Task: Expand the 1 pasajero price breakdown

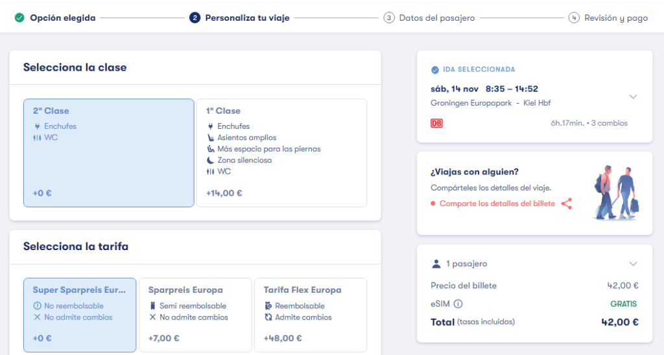Action: pos(633,264)
